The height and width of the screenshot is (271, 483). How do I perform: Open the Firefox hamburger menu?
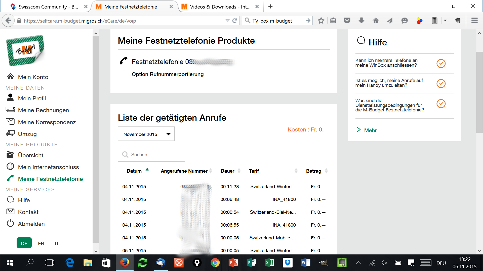(474, 21)
